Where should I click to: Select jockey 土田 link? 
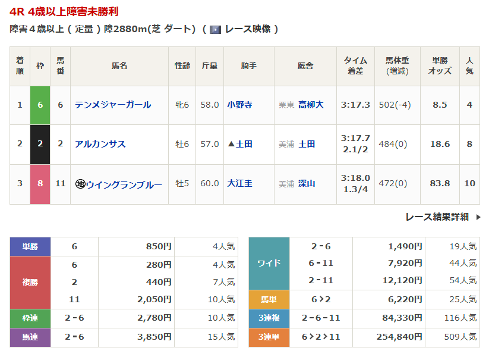244,144
